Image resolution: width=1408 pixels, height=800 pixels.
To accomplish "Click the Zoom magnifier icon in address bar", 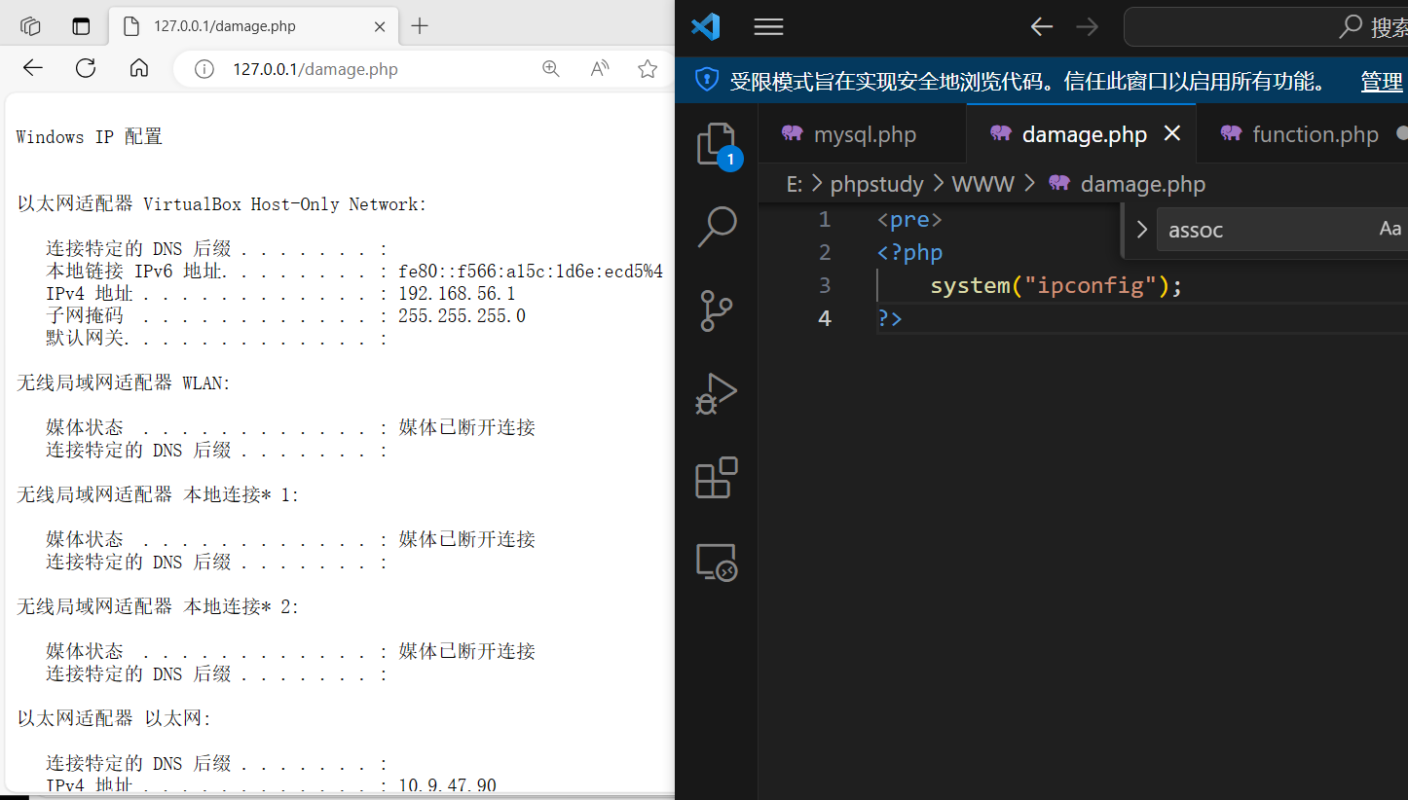I will (550, 68).
